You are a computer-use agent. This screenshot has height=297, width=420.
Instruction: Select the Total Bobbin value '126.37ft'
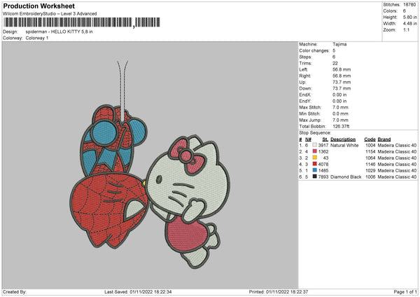coord(341,126)
